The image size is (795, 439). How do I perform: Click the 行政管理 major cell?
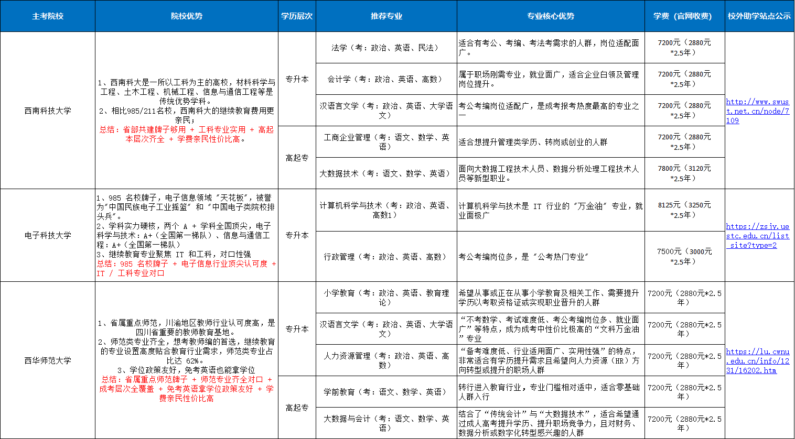tap(386, 257)
